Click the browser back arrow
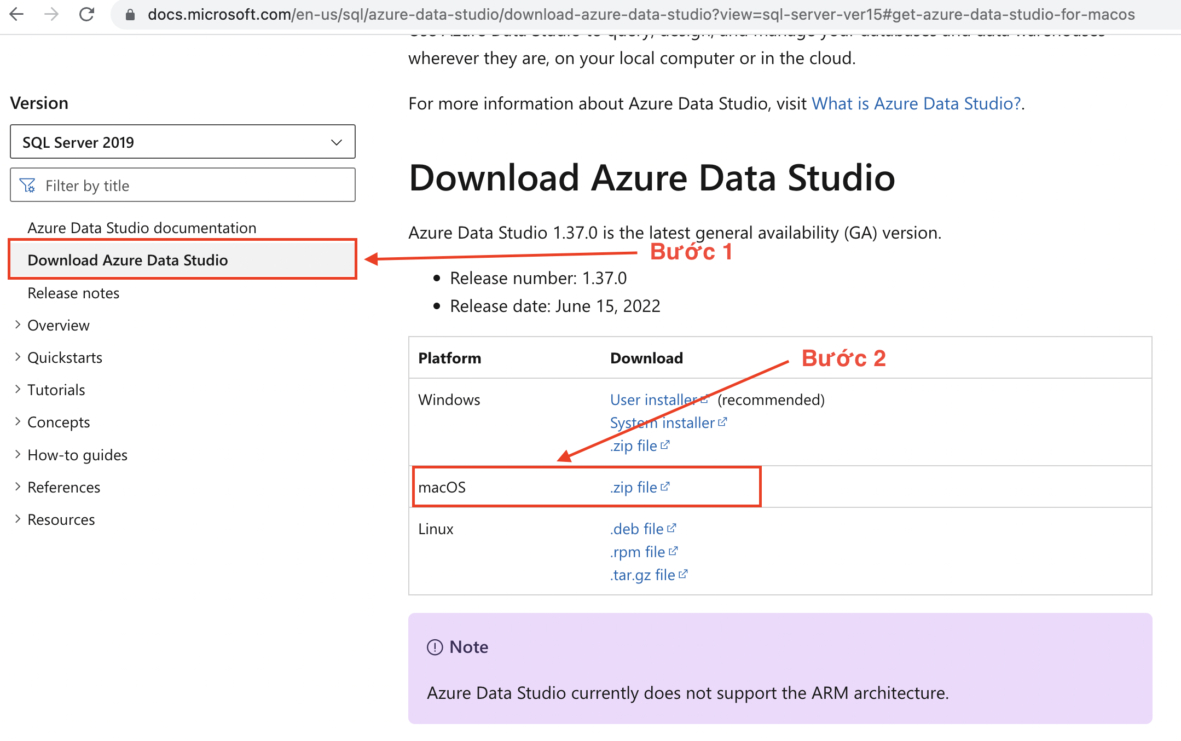The width and height of the screenshot is (1181, 741). [17, 14]
